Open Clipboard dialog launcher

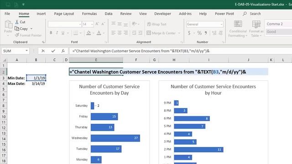click(43, 42)
